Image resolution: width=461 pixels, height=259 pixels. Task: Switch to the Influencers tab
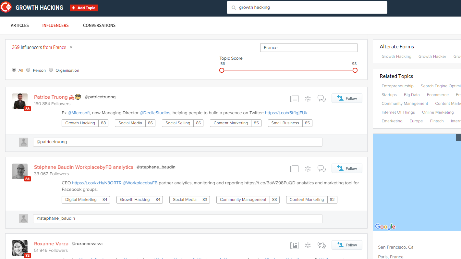(x=55, y=25)
